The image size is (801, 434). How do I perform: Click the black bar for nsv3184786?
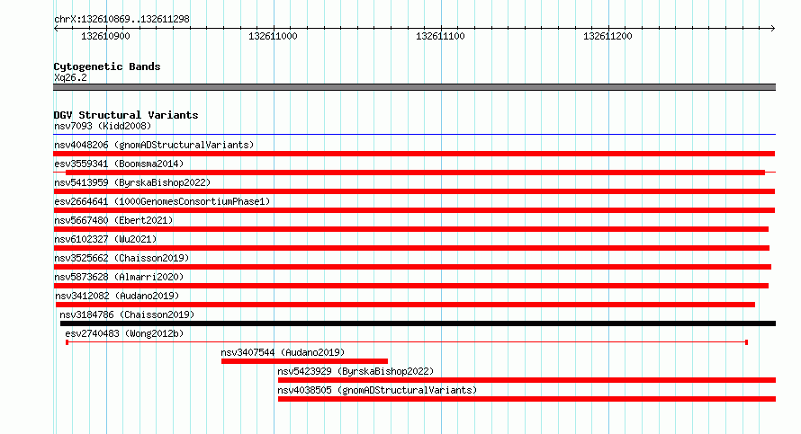pyautogui.click(x=418, y=323)
